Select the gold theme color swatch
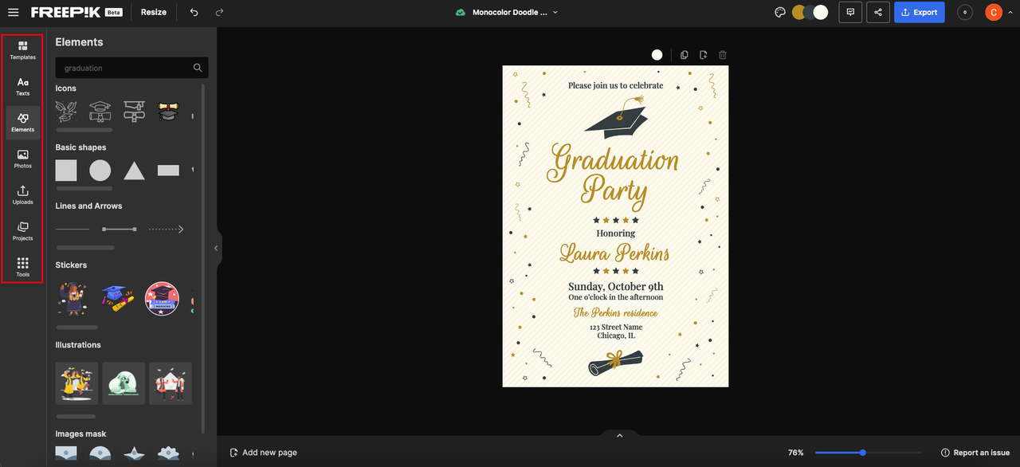The height and width of the screenshot is (467, 1020). (x=798, y=12)
